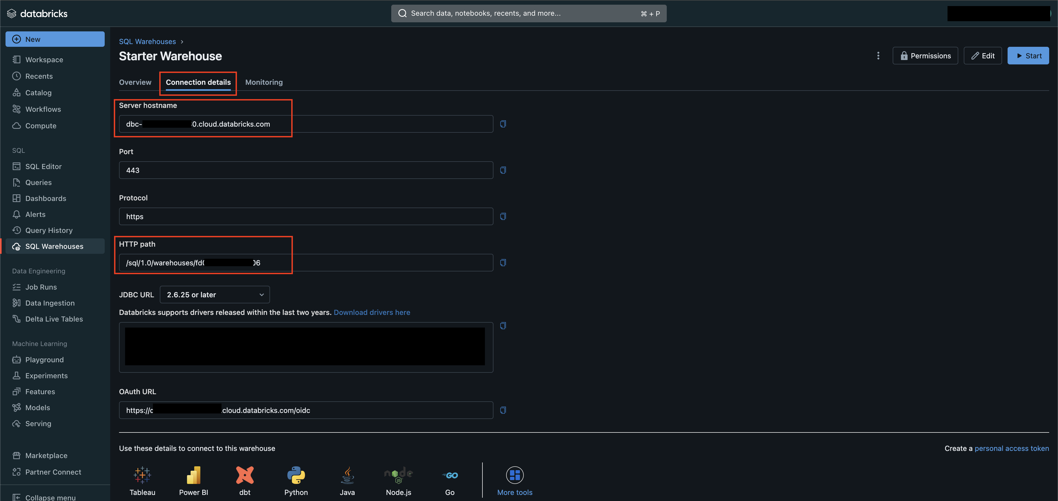Click the New button
1058x501 pixels.
[x=55, y=39]
